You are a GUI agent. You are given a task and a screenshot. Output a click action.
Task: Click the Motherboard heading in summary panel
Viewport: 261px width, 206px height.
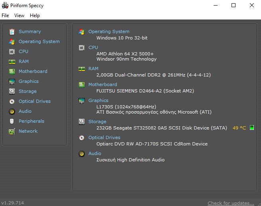click(x=103, y=84)
